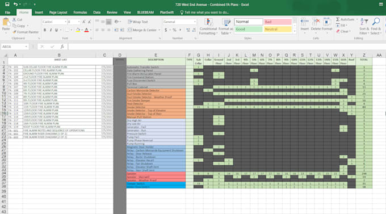Open Find & Select magnifier
This screenshot has width=386, height=214.
coord(376,26)
